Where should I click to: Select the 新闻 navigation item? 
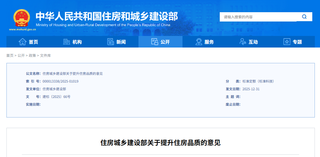121,42
